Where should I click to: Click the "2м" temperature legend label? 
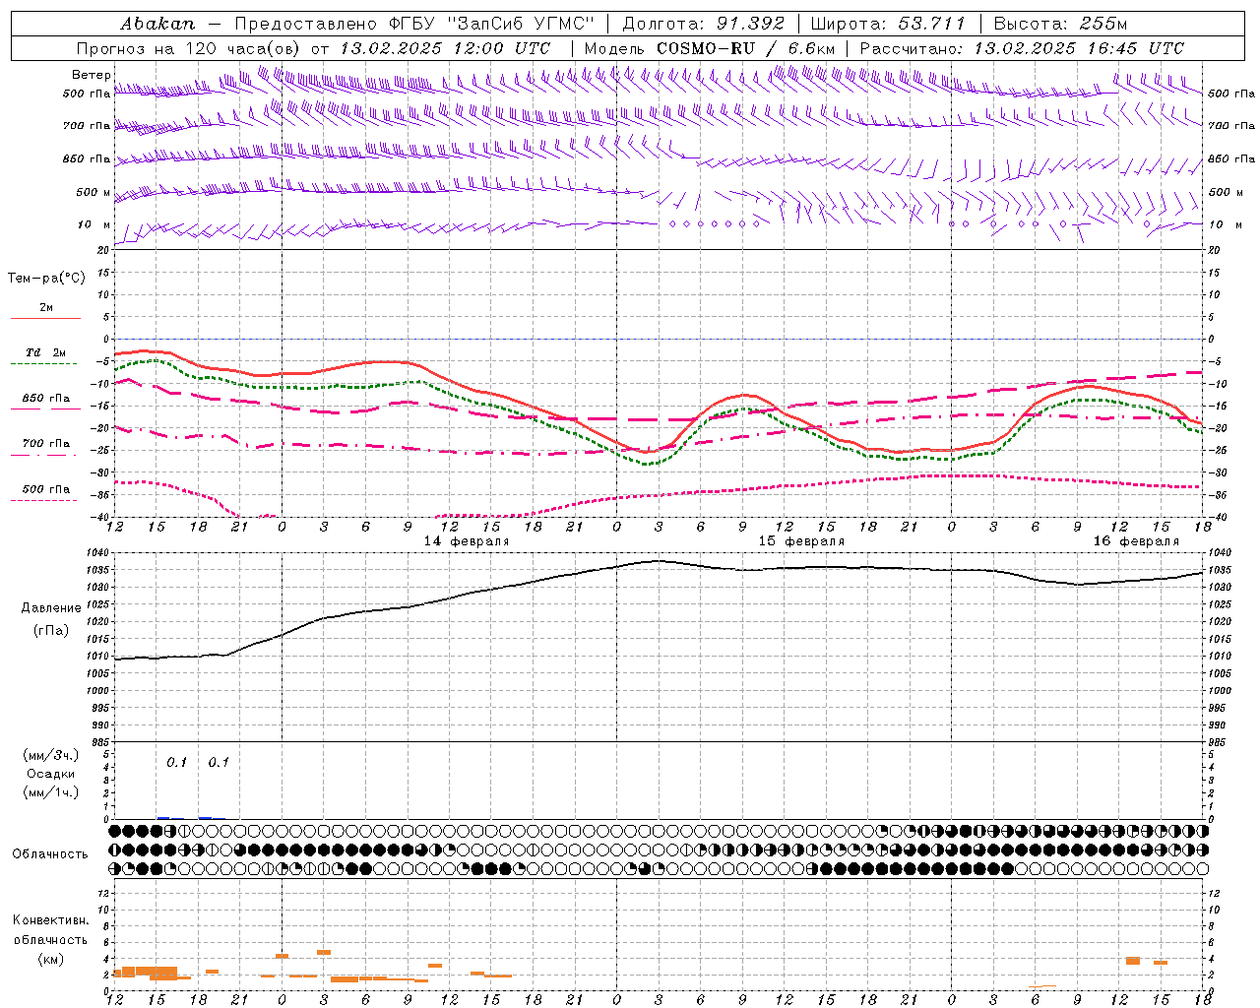[x=46, y=308]
